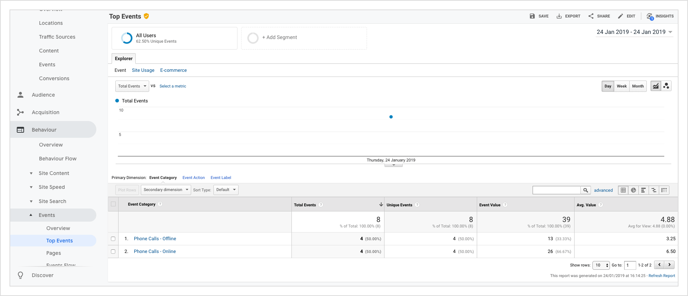Click the Go to page number field
Image resolution: width=688 pixels, height=296 pixels.
click(630, 265)
